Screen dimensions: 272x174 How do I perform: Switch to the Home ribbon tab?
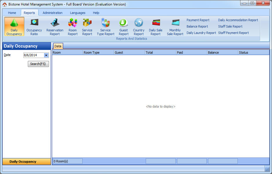12,13
